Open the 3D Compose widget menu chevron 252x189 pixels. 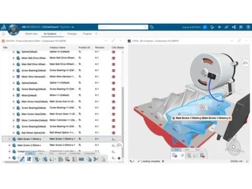246,41
